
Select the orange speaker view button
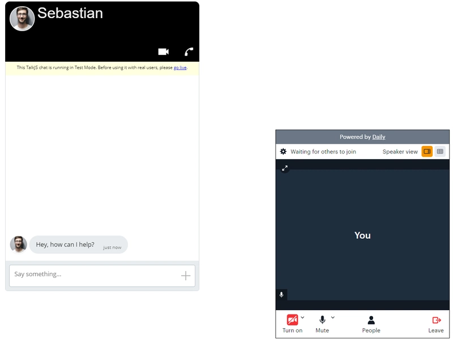427,152
